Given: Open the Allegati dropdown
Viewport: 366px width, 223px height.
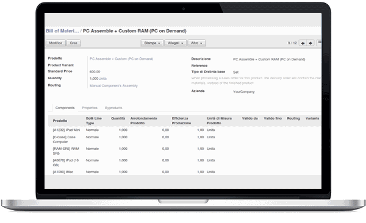Looking at the screenshot, I should [176, 43].
